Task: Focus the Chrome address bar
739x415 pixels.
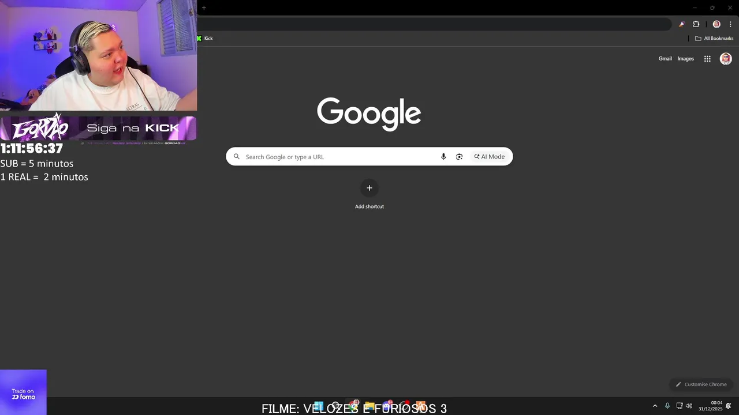Action: [x=433, y=24]
